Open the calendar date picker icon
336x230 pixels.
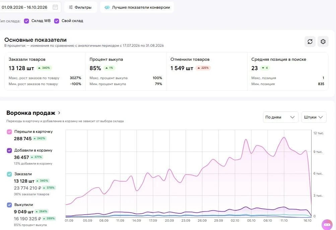tap(55, 7)
